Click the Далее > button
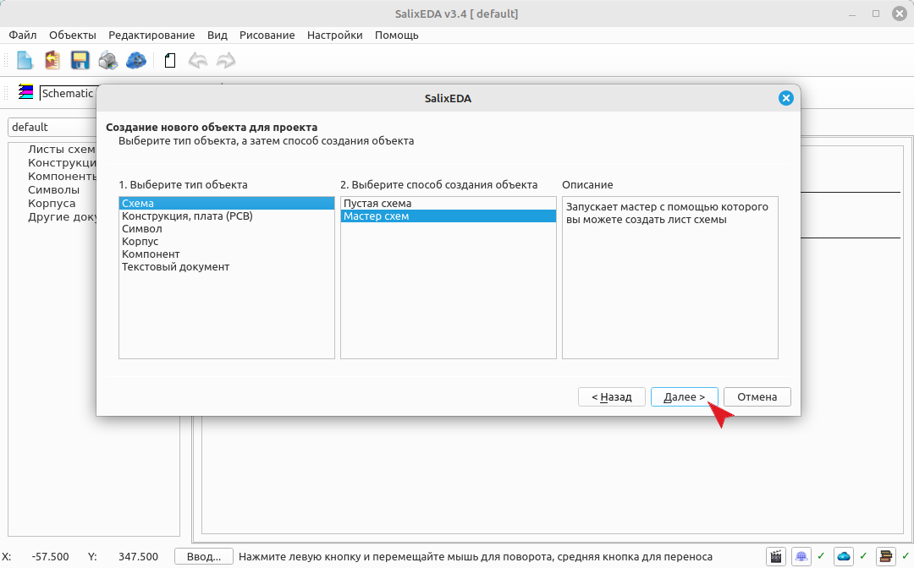This screenshot has width=914, height=568. pos(685,397)
